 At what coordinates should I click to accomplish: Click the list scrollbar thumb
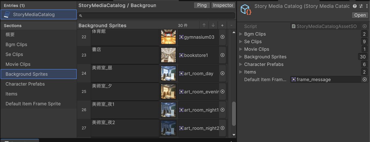click(x=233, y=114)
